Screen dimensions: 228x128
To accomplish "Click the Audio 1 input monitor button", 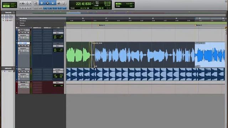I will click(22, 33).
